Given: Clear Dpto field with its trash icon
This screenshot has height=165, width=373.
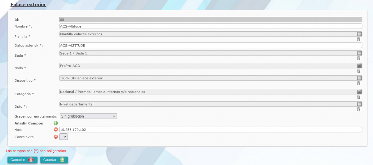Looking at the screenshot, I should pyautogui.click(x=359, y=109).
